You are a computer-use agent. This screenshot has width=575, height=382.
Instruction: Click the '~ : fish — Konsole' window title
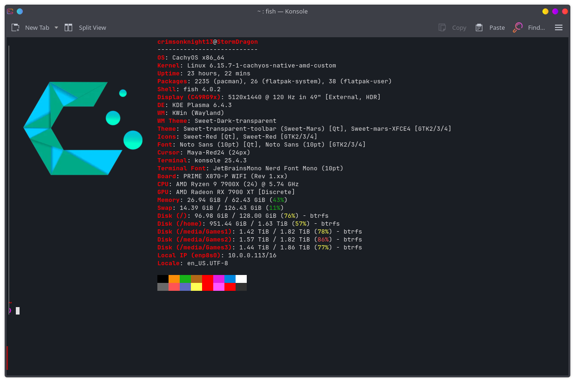[x=282, y=11]
